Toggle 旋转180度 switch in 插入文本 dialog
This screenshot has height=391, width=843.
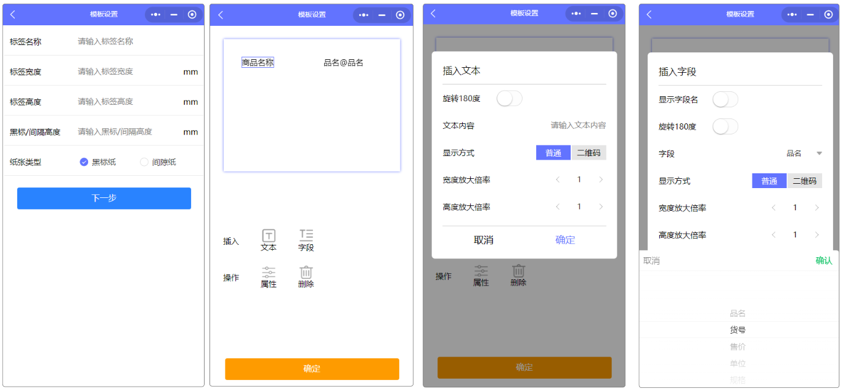pos(509,99)
